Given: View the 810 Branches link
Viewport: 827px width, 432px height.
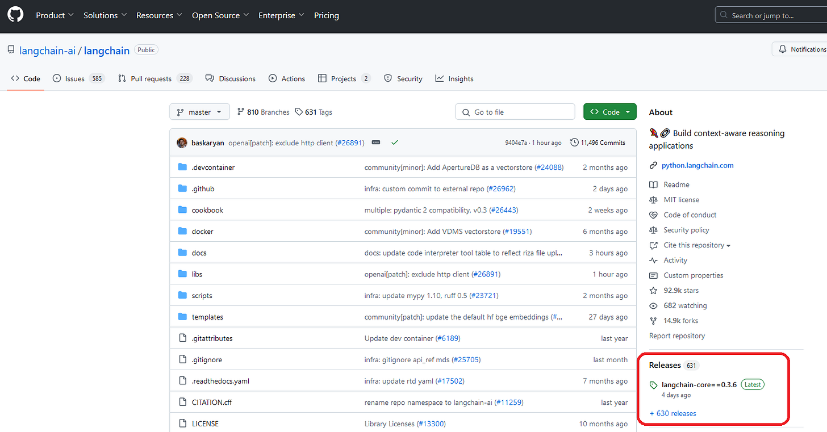Looking at the screenshot, I should point(263,112).
